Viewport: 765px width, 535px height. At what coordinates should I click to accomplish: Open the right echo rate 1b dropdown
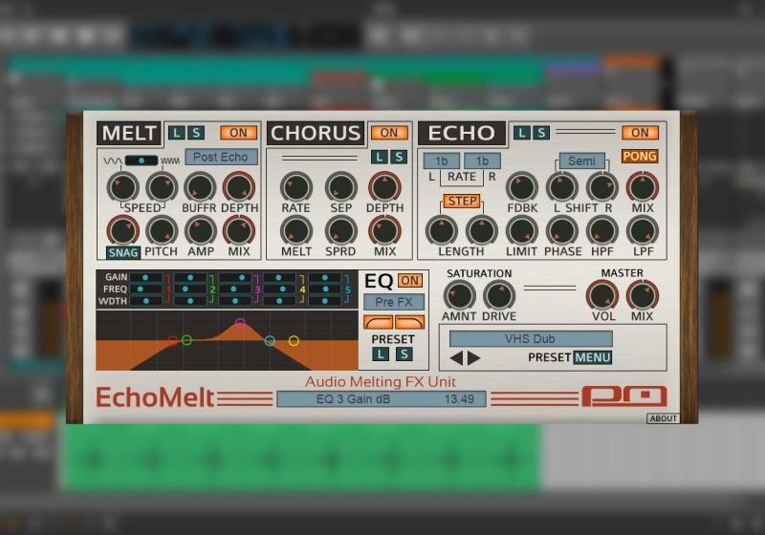(x=482, y=160)
